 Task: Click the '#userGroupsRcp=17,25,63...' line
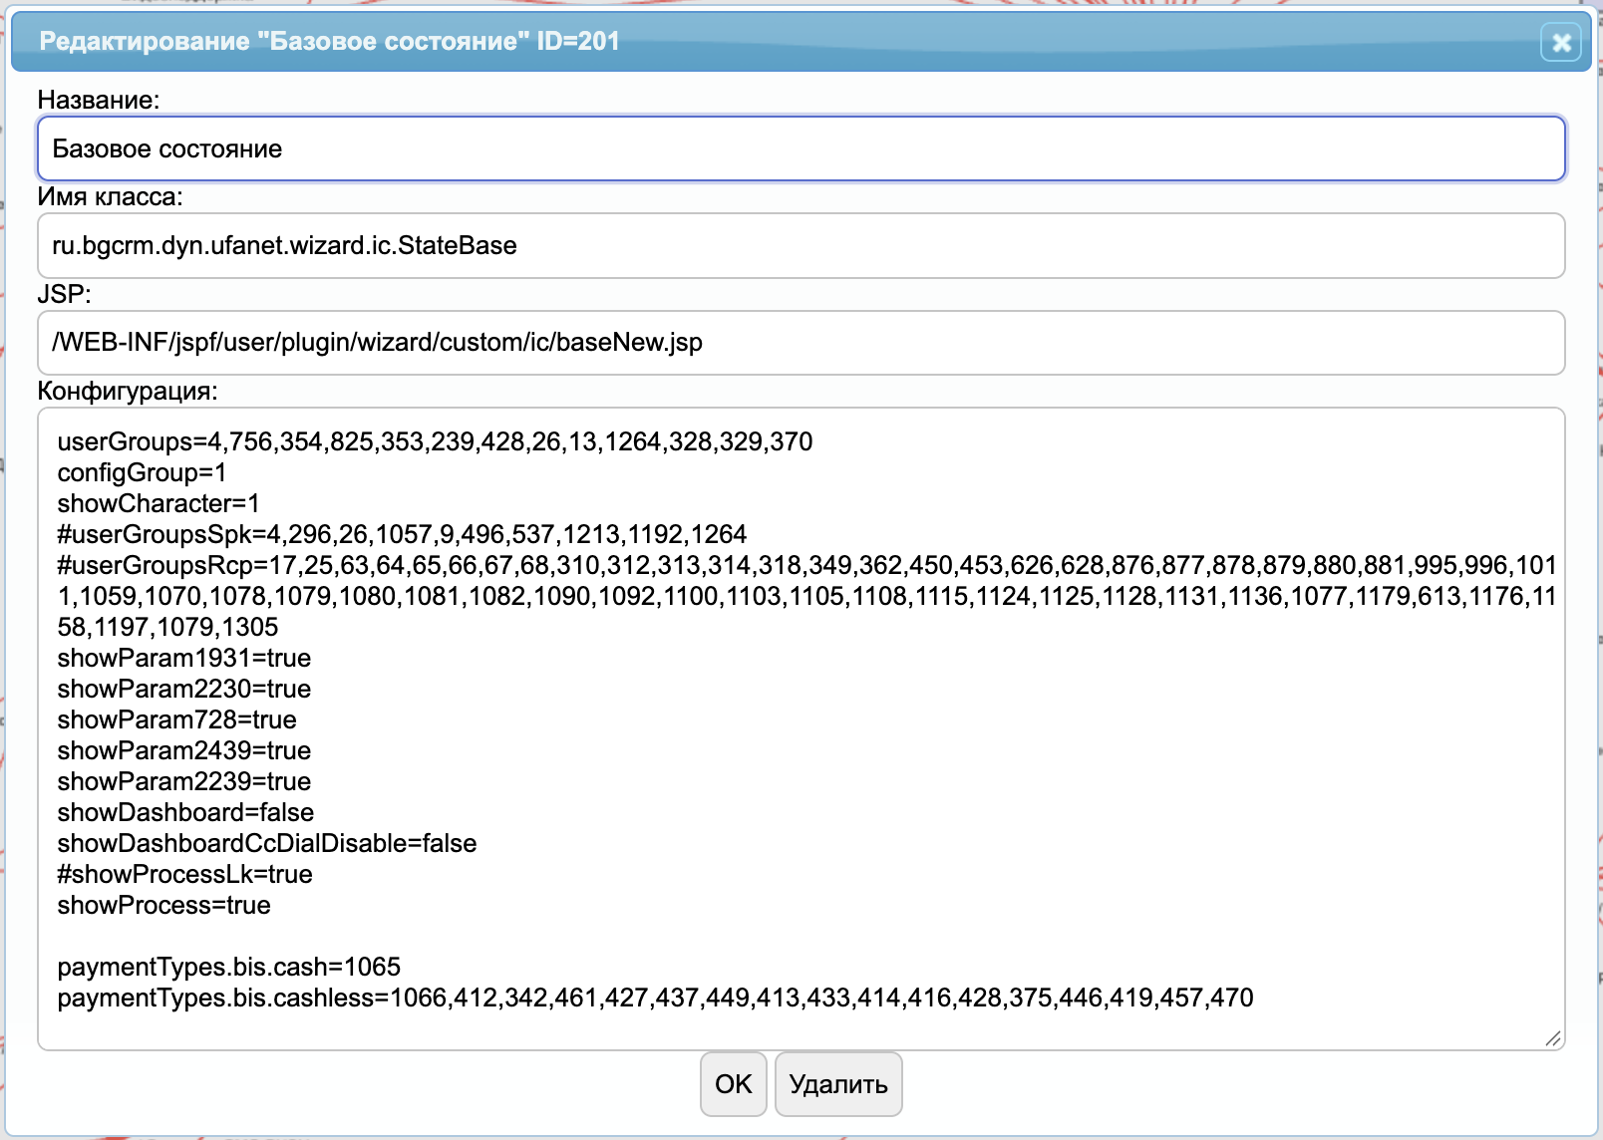(x=807, y=596)
